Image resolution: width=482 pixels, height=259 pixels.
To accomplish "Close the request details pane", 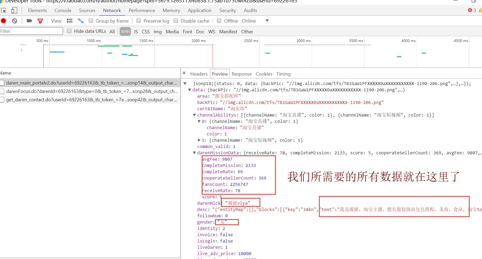I will pyautogui.click(x=184, y=73).
